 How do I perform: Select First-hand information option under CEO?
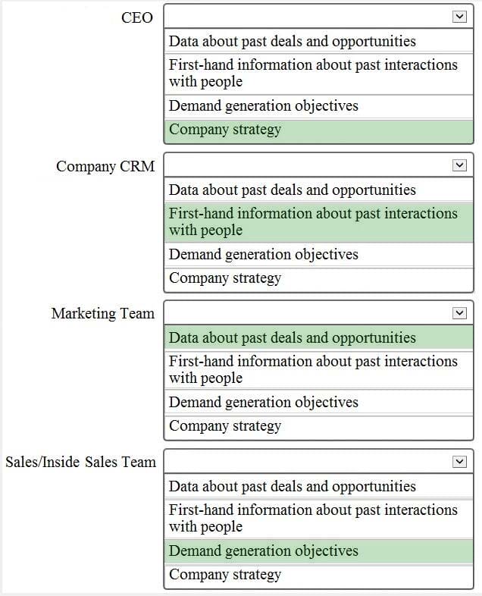point(318,74)
